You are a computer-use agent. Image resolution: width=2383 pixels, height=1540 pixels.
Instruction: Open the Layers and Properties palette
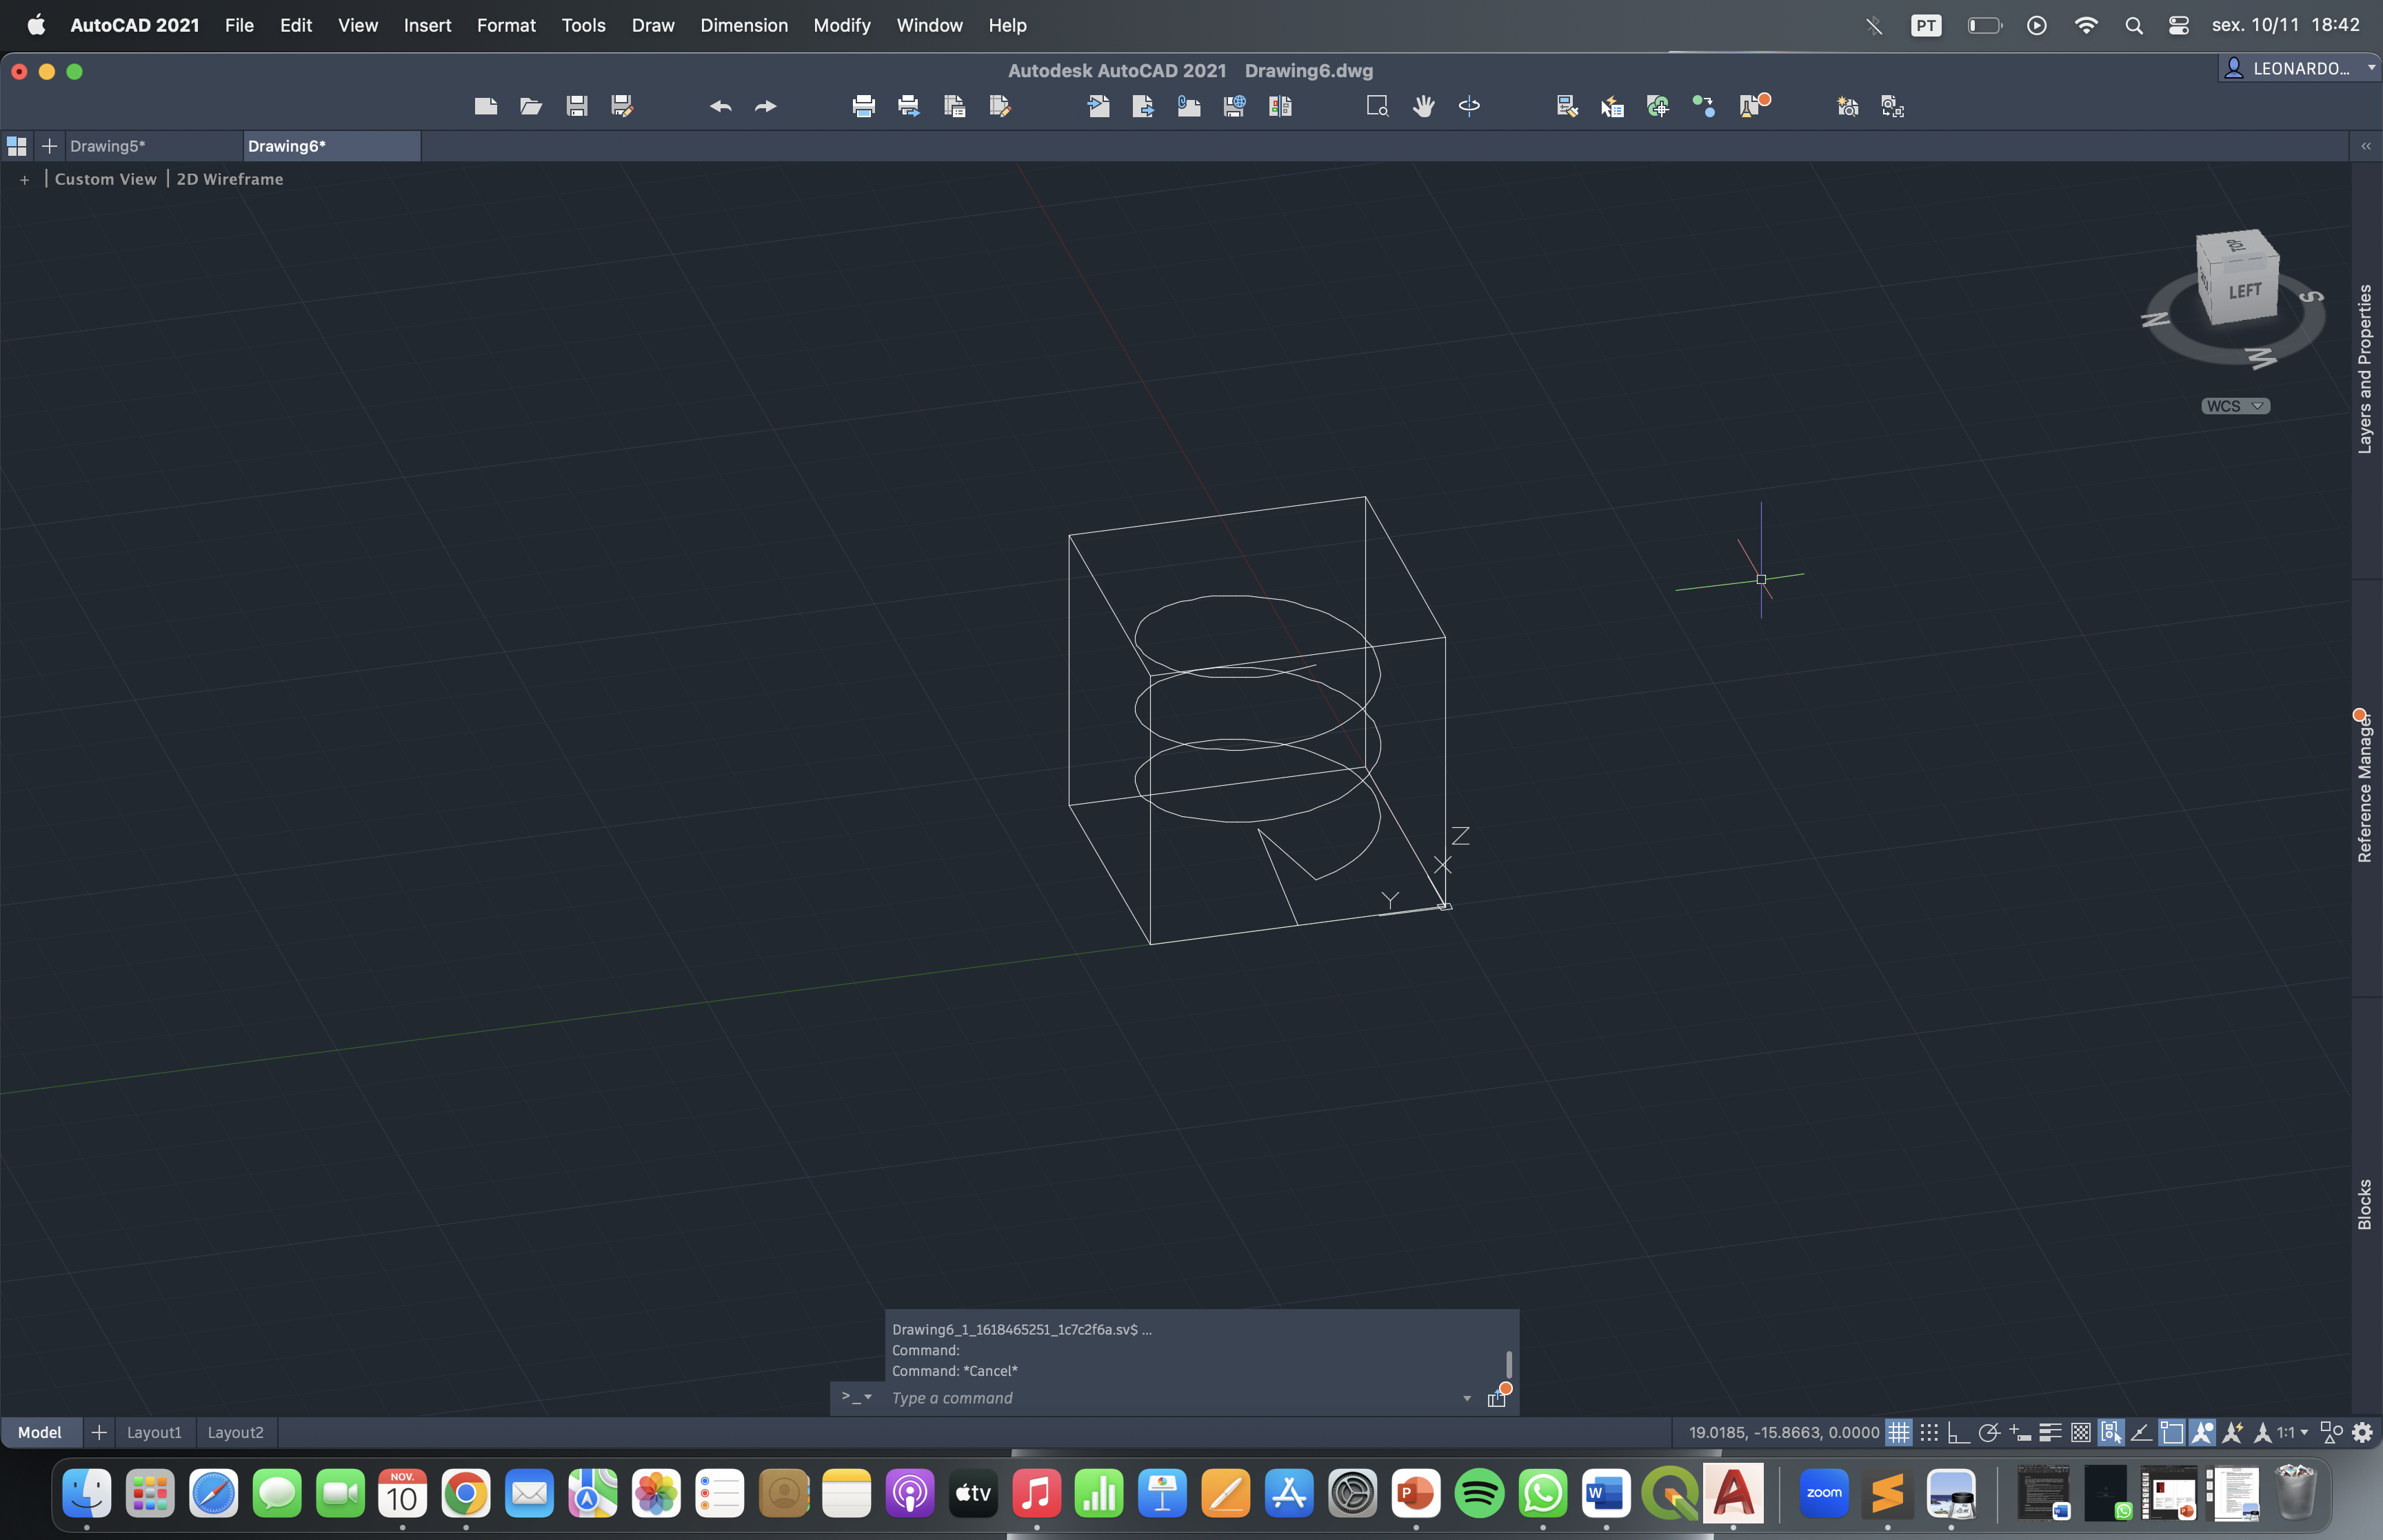(2365, 369)
